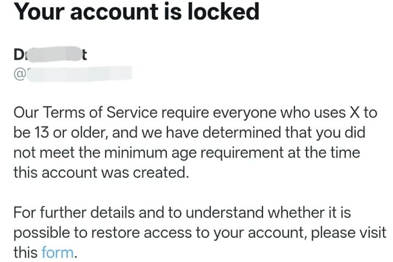Click the redacted @ username handle
This screenshot has height=262, width=393.
tap(79, 73)
